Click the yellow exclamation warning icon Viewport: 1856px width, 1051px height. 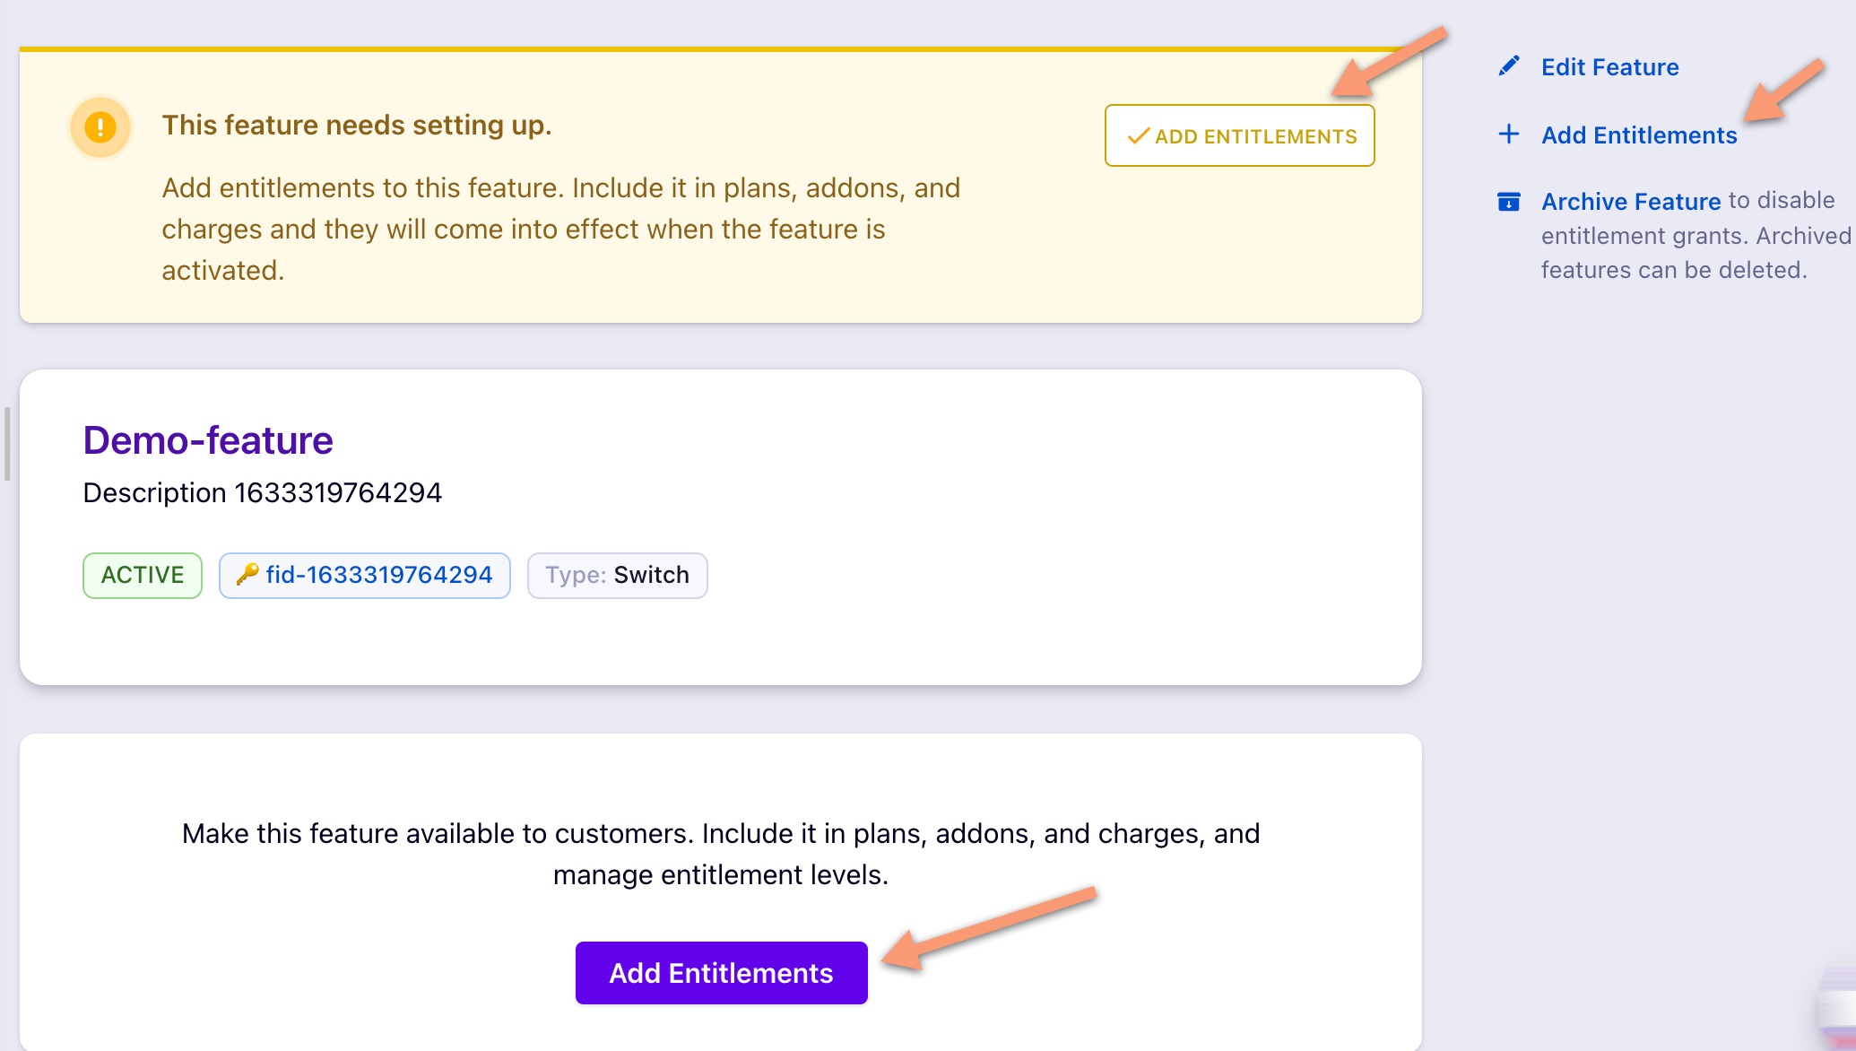pos(100,127)
